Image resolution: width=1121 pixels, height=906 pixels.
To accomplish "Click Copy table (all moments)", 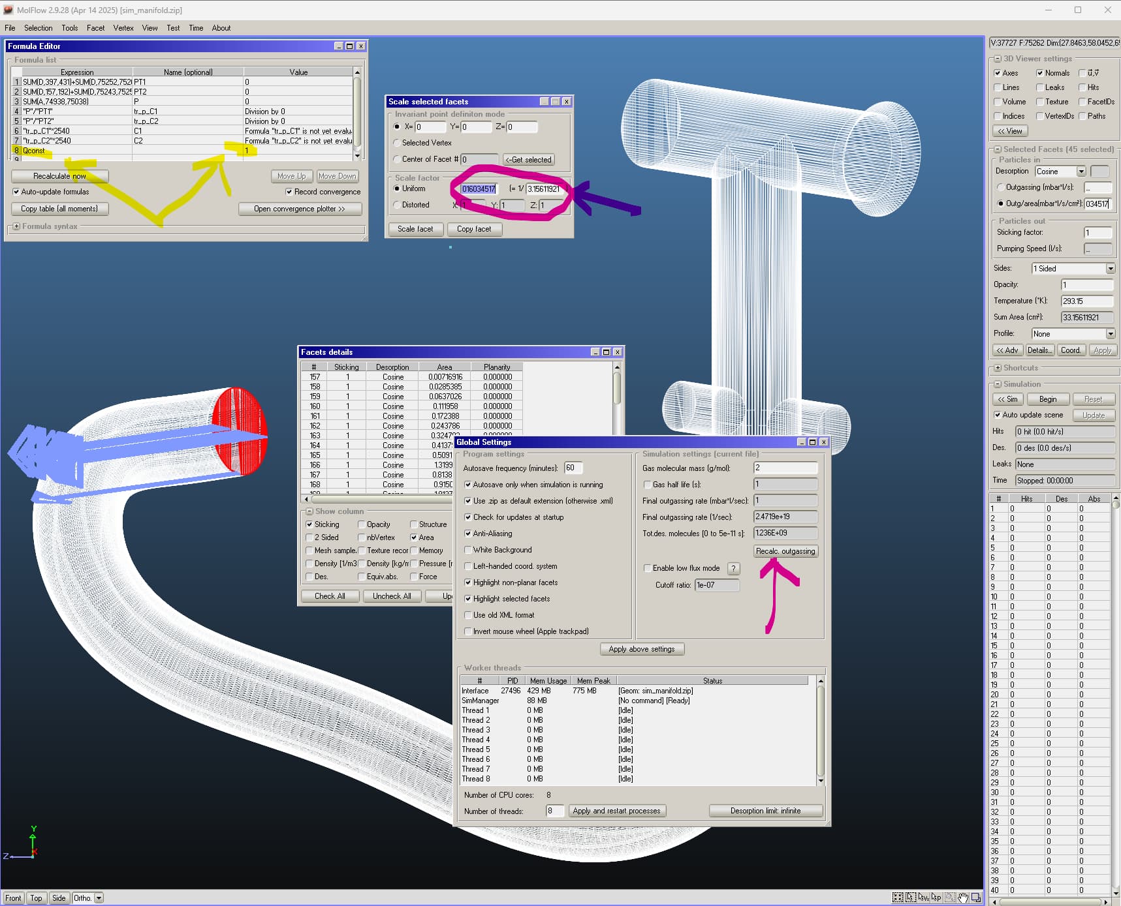I will point(59,209).
